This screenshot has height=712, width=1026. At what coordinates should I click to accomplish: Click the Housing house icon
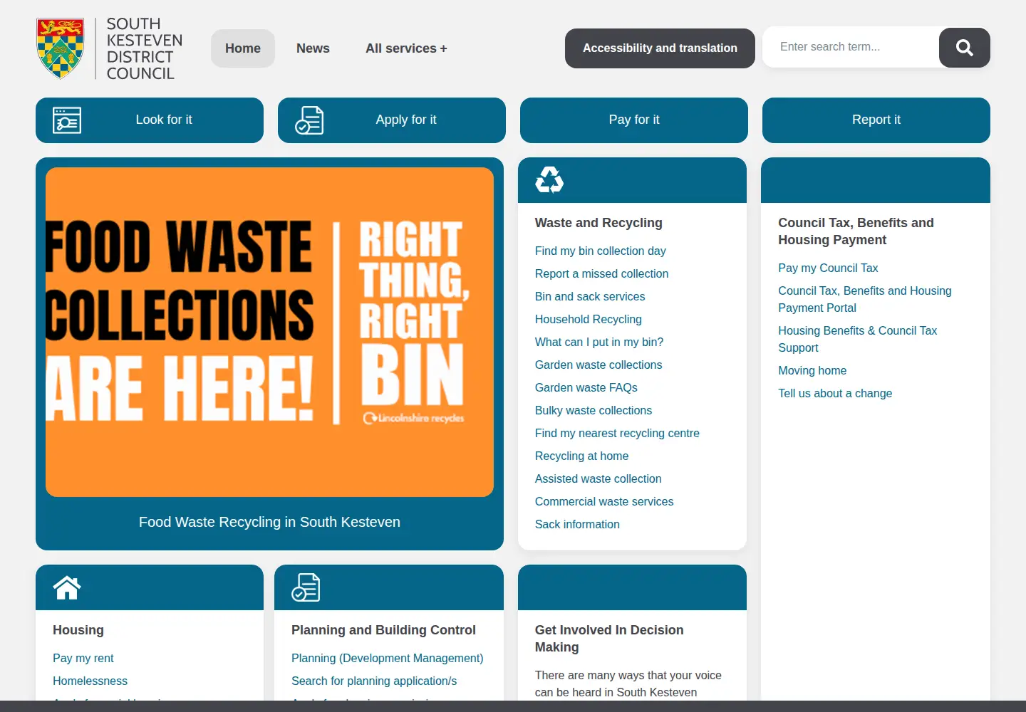(67, 587)
